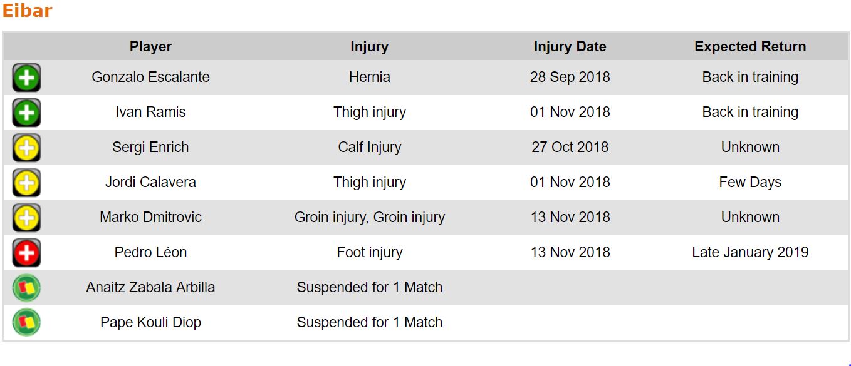
Task: Click suspension card icon beside Pape Kouli Diop
Action: tap(26, 323)
